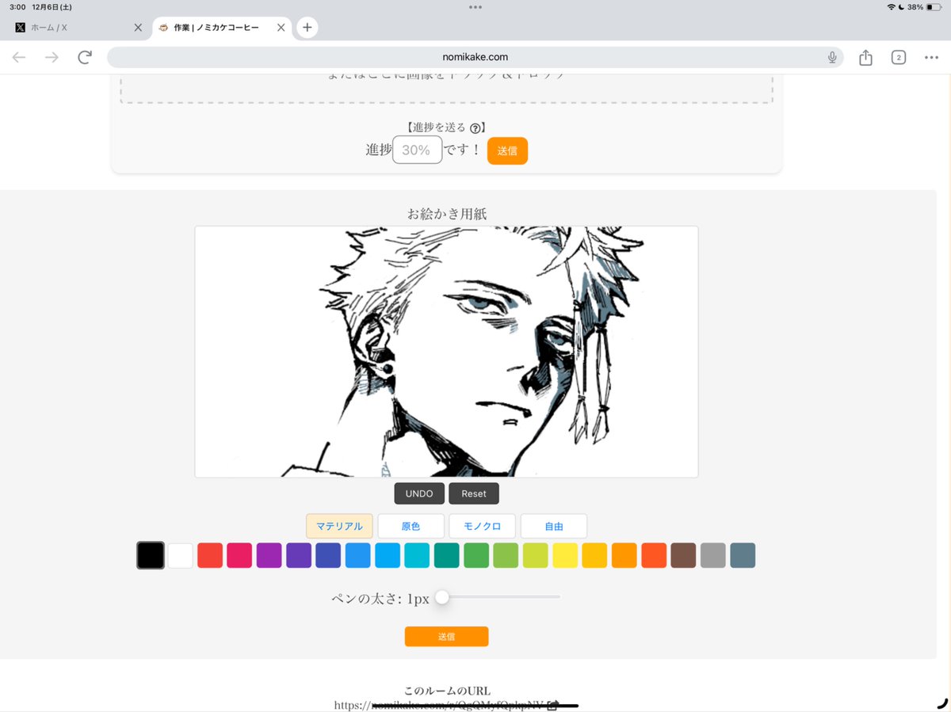This screenshot has height=712, width=951.
Task: Open the share sheet icon
Action: click(x=865, y=57)
